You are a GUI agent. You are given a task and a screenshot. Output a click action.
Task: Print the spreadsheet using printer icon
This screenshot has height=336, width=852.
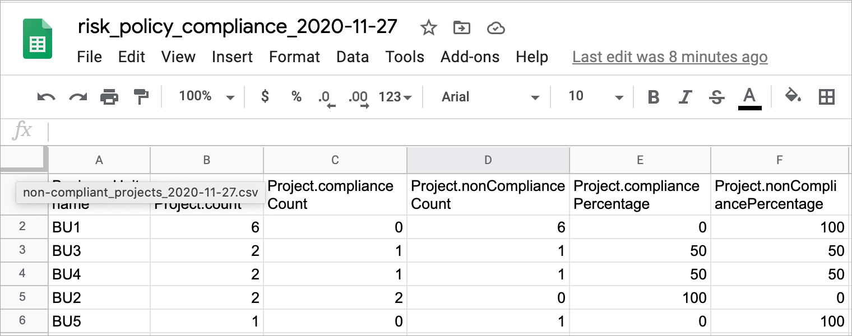pyautogui.click(x=109, y=97)
